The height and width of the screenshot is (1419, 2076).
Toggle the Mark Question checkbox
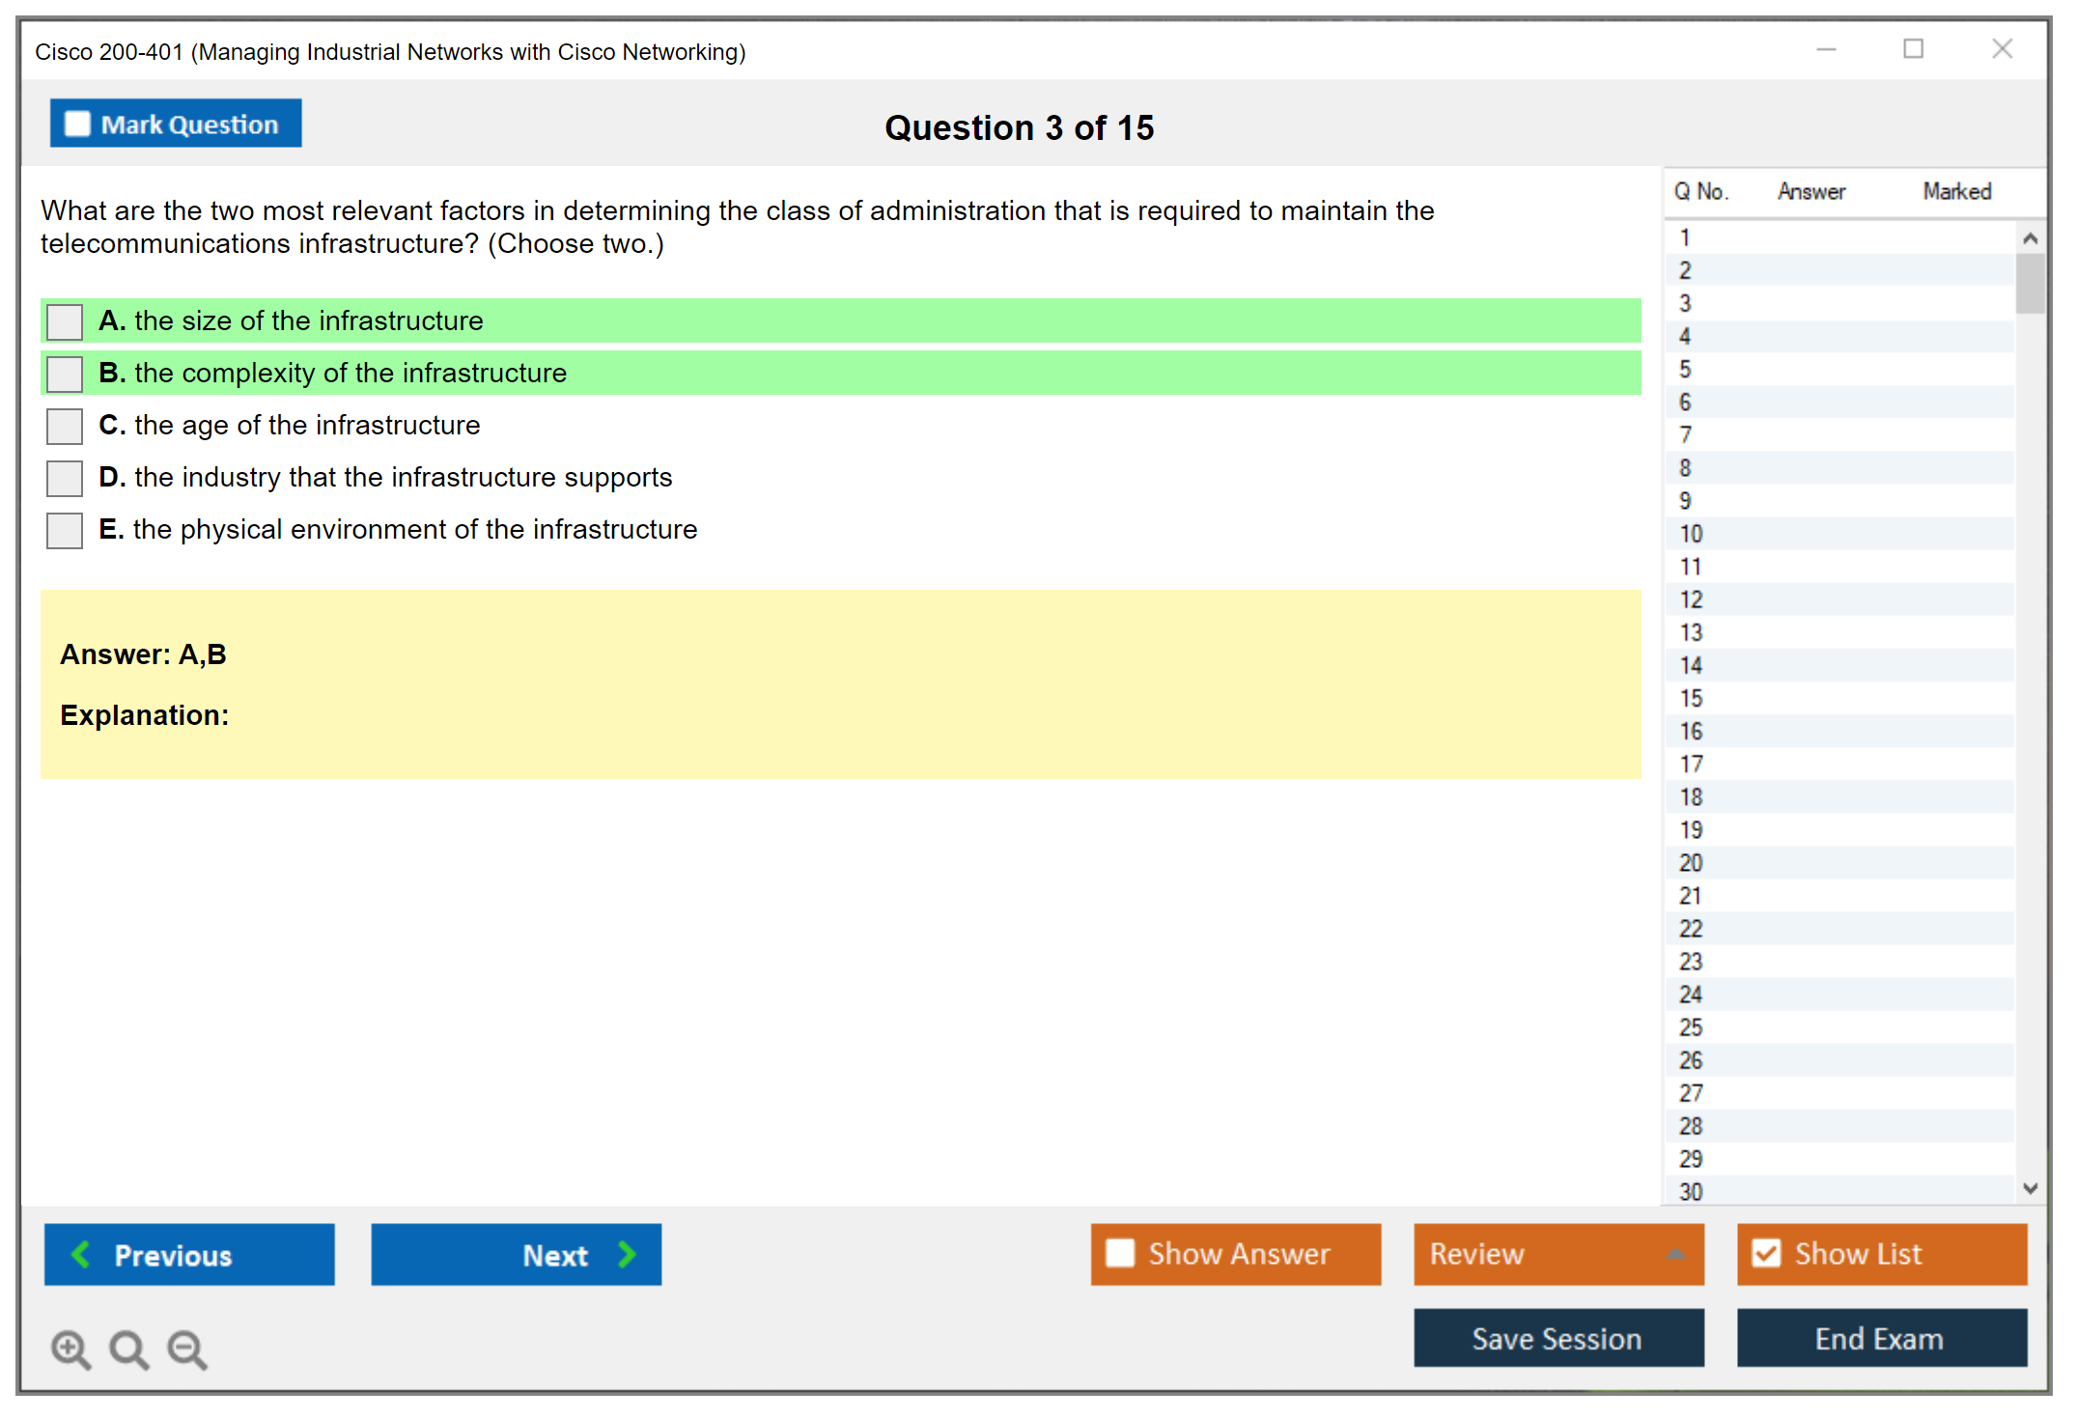pos(77,124)
